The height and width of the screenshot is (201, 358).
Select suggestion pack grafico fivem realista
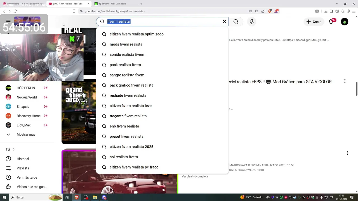pos(162,85)
